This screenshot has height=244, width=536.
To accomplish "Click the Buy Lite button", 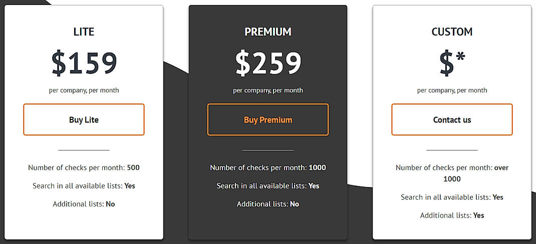I will coord(84,119).
